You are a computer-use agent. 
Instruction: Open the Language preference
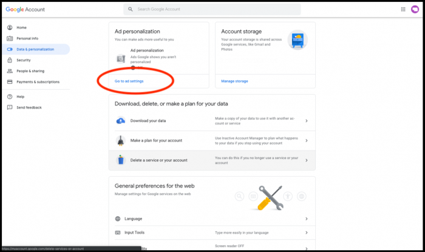click(212, 219)
